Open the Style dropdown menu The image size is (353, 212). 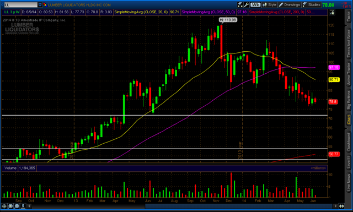270,5
